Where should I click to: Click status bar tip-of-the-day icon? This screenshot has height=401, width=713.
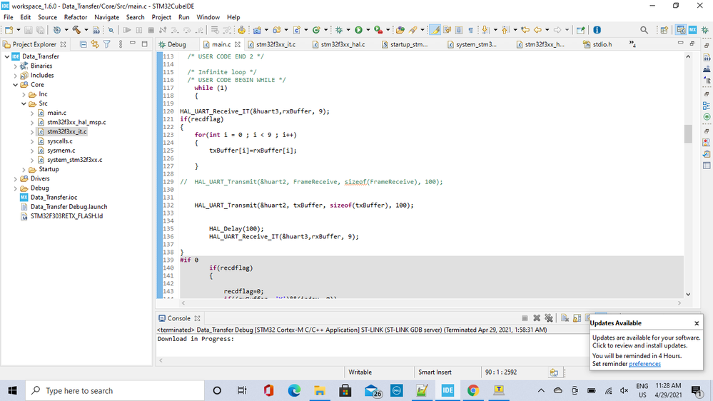click(x=554, y=372)
